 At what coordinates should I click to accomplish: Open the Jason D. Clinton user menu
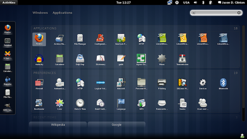[231, 3]
